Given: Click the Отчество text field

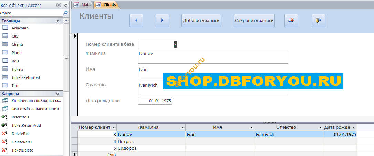Looking at the screenshot, I should tap(213, 88).
